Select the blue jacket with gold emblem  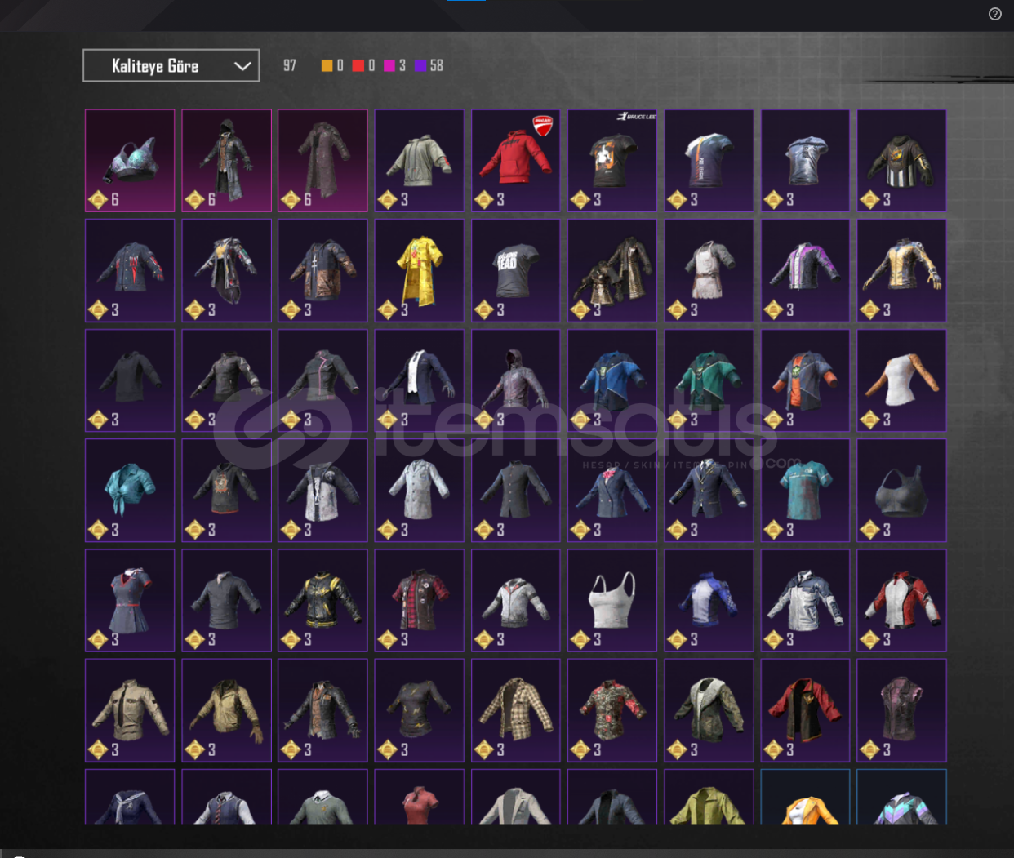pos(612,380)
